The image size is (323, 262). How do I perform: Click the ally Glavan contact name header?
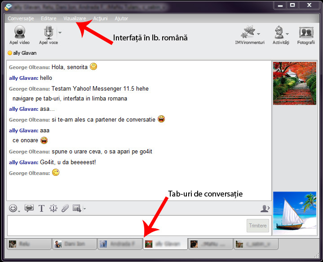tap(25, 53)
